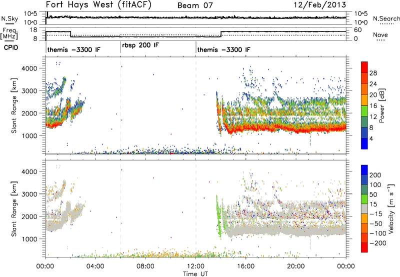Click the "1000" tick in the power panel

pos(29,135)
